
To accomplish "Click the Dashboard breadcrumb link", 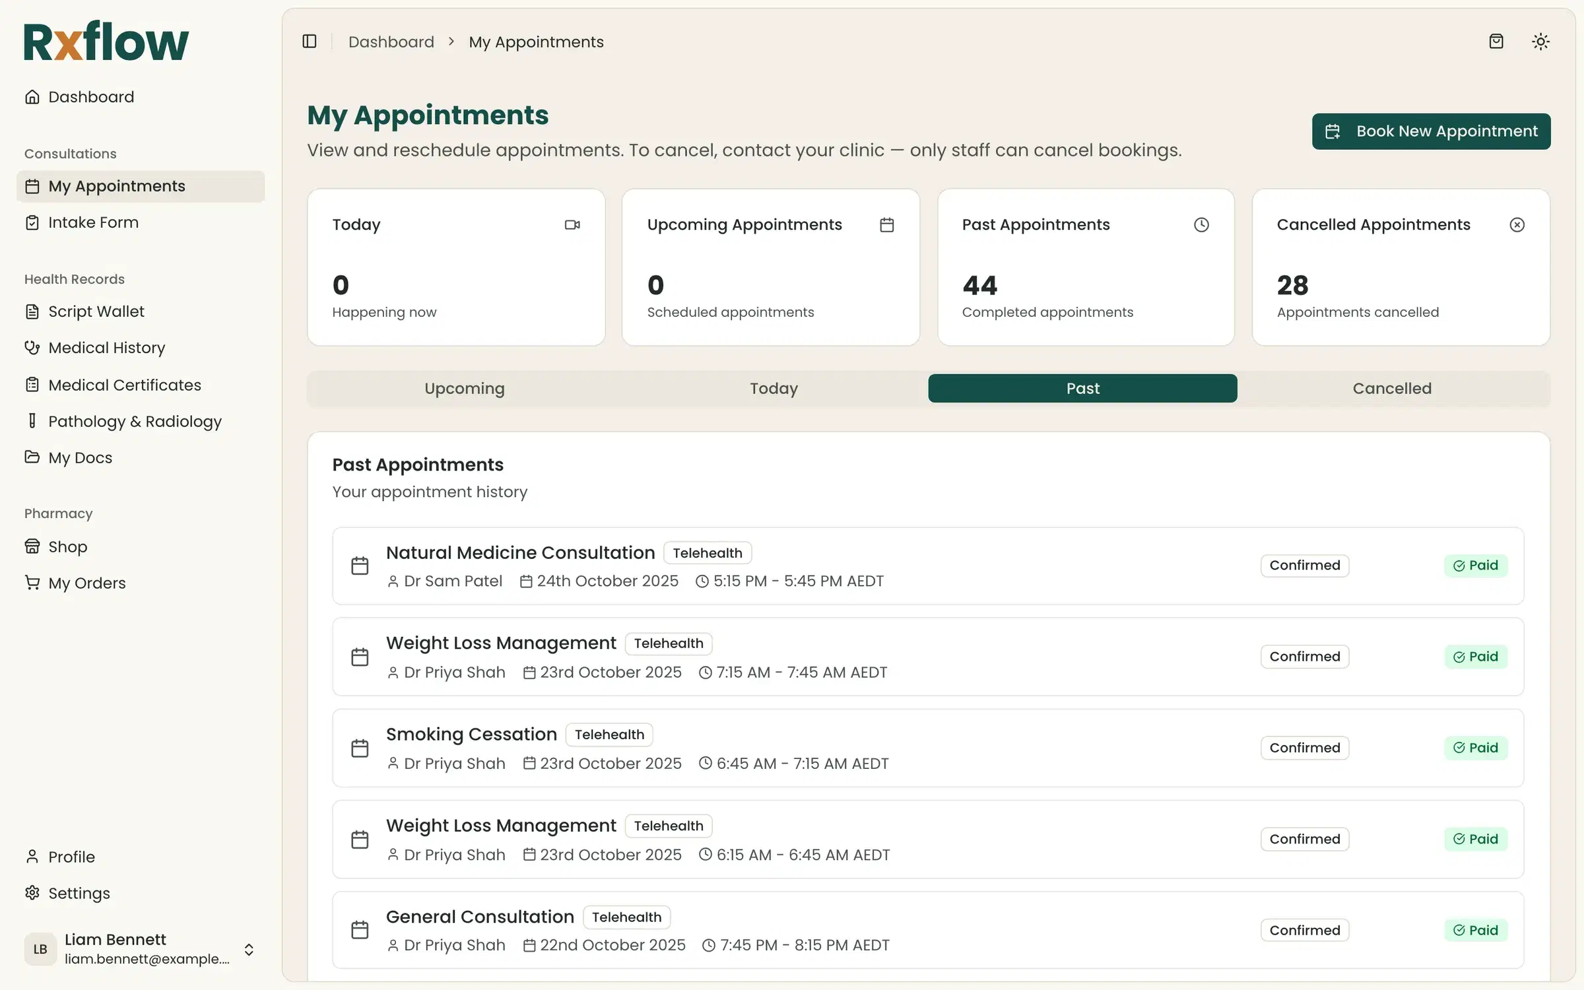I will [x=391, y=42].
